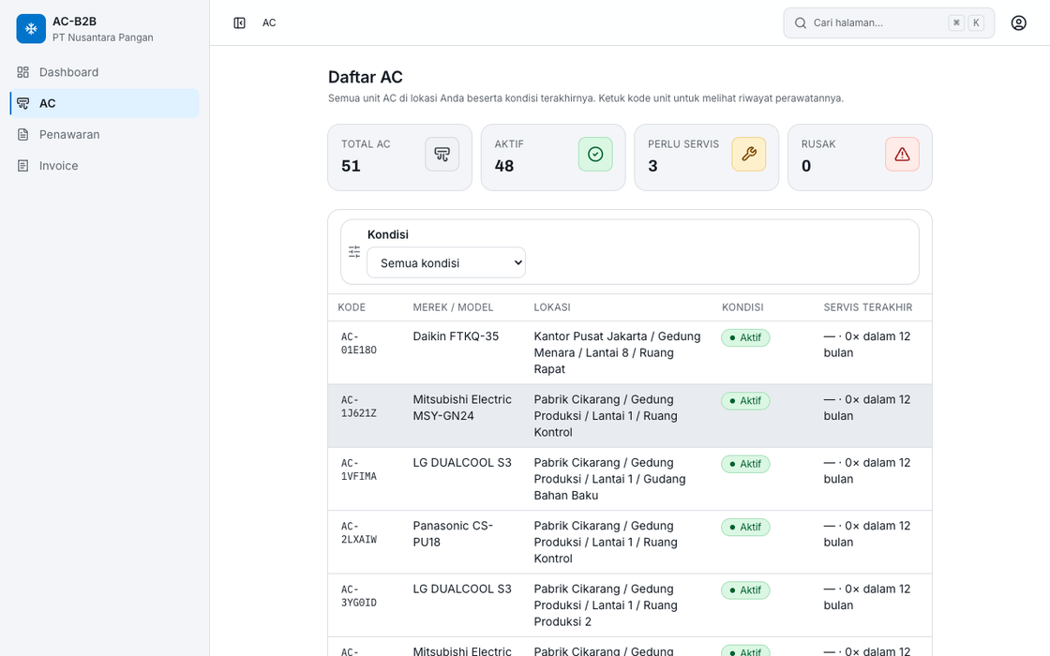Click the Mitsubishi Electric MSY-GN24 cell in AC-1J621Z row
Image resolution: width=1050 pixels, height=656 pixels.
click(x=462, y=408)
